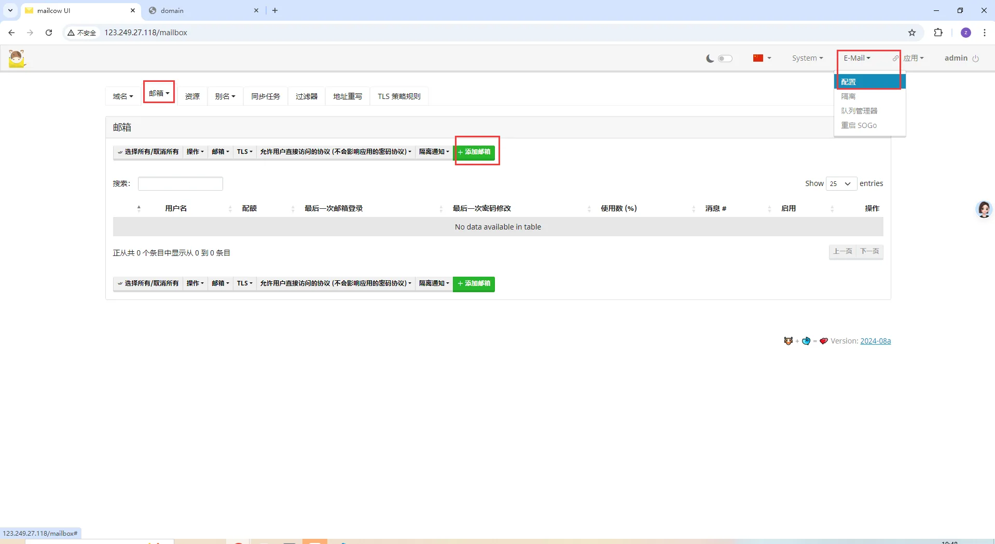The width and height of the screenshot is (995, 544).
Task: Focus the 搜索 input field
Action: coord(181,183)
